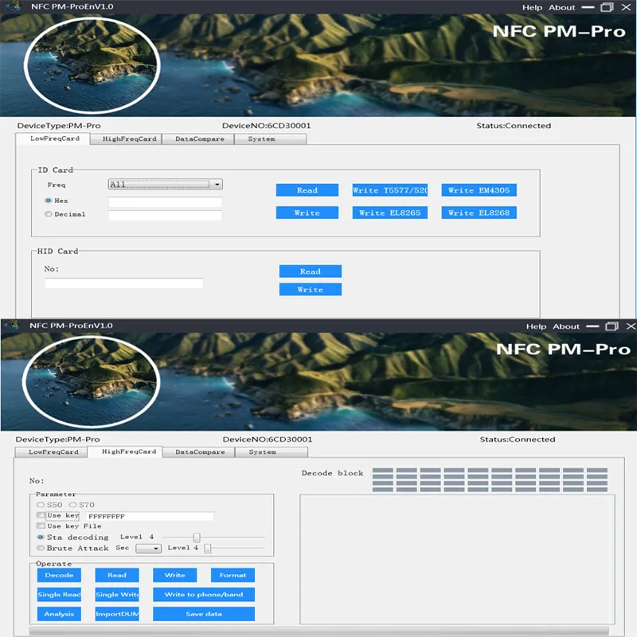Click Write EL8268 button
The width and height of the screenshot is (637, 637).
point(479,213)
